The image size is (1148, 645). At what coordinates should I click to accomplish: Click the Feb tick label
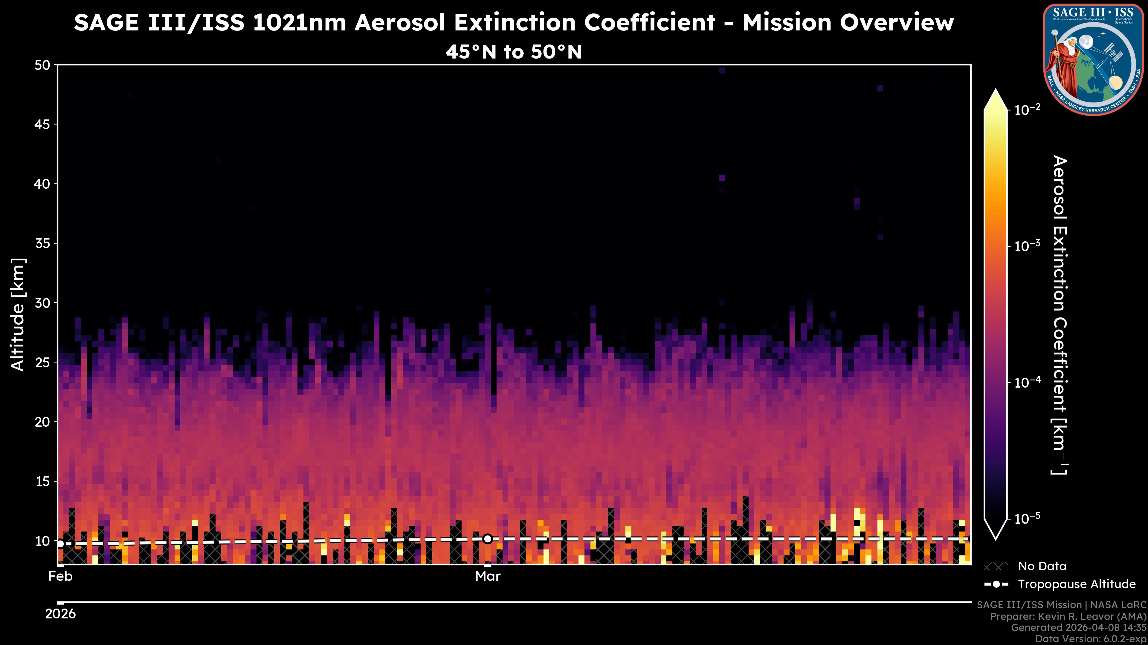60,576
